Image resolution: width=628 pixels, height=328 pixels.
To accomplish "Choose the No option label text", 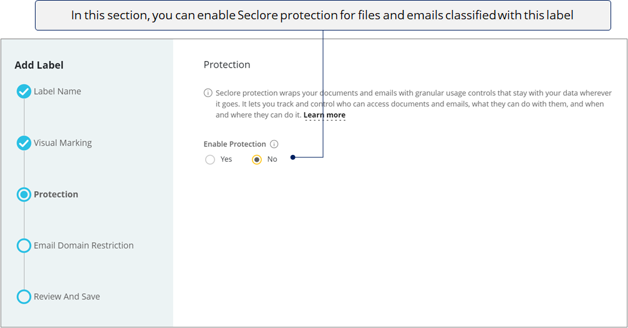I will [x=273, y=159].
